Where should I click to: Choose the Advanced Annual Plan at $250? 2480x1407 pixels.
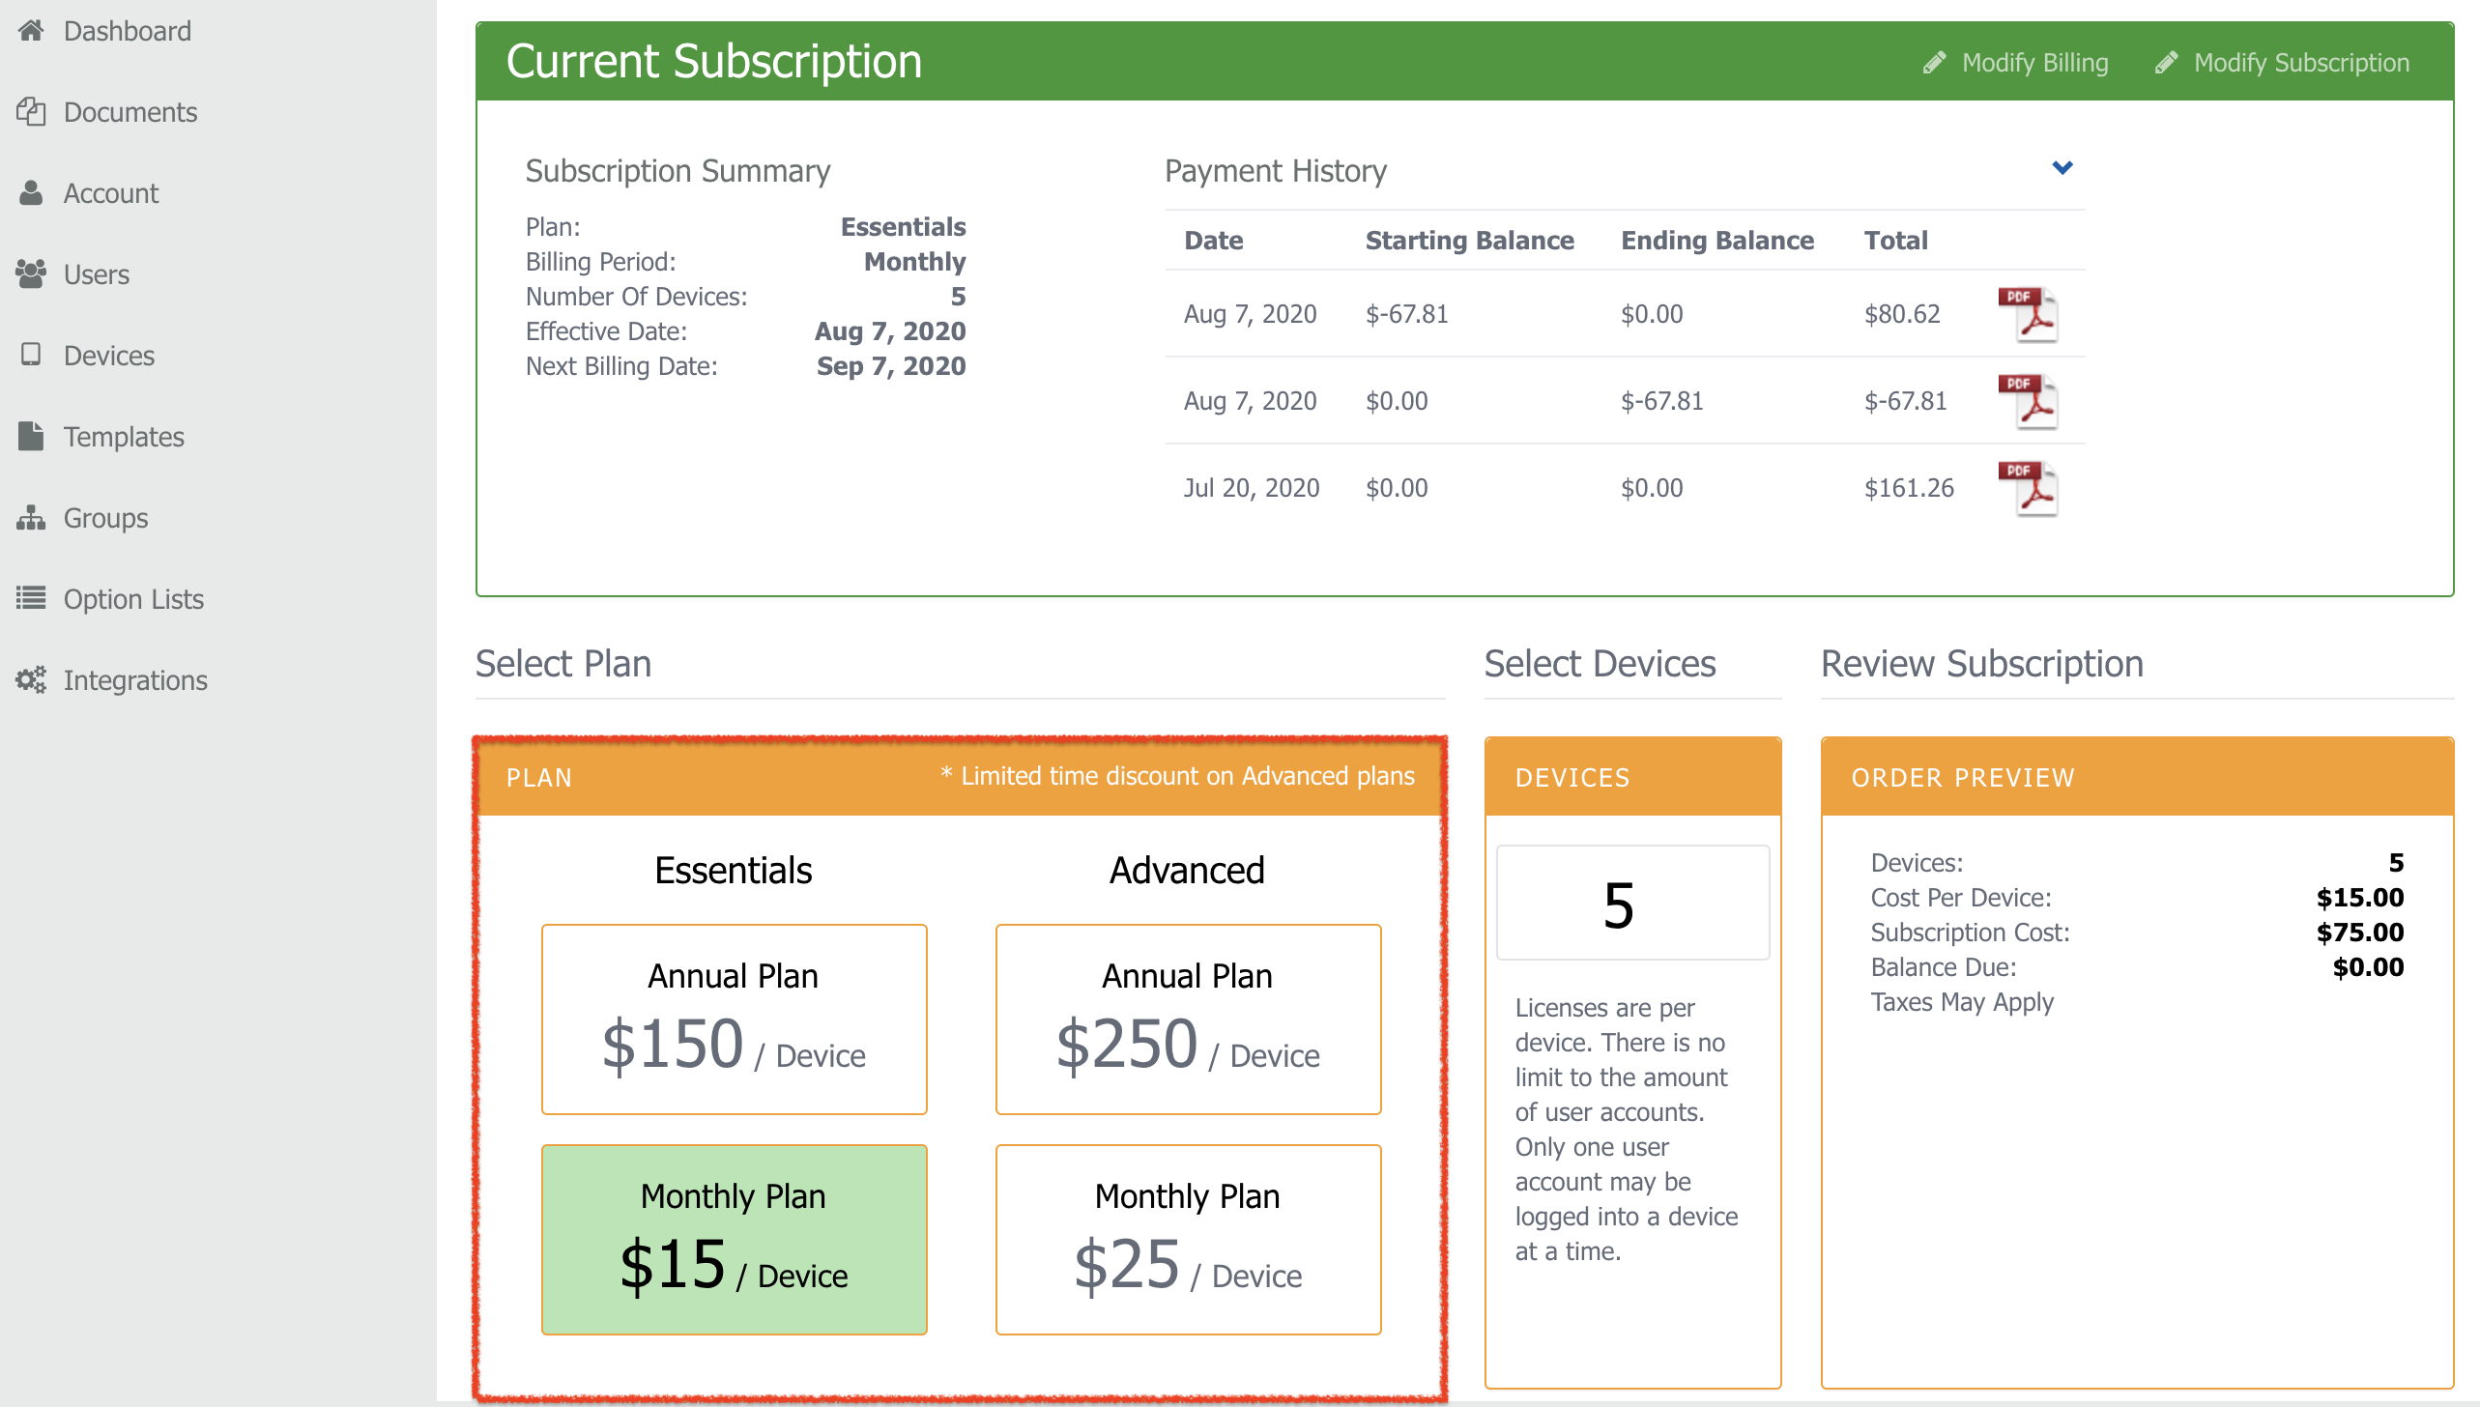[x=1188, y=1018]
